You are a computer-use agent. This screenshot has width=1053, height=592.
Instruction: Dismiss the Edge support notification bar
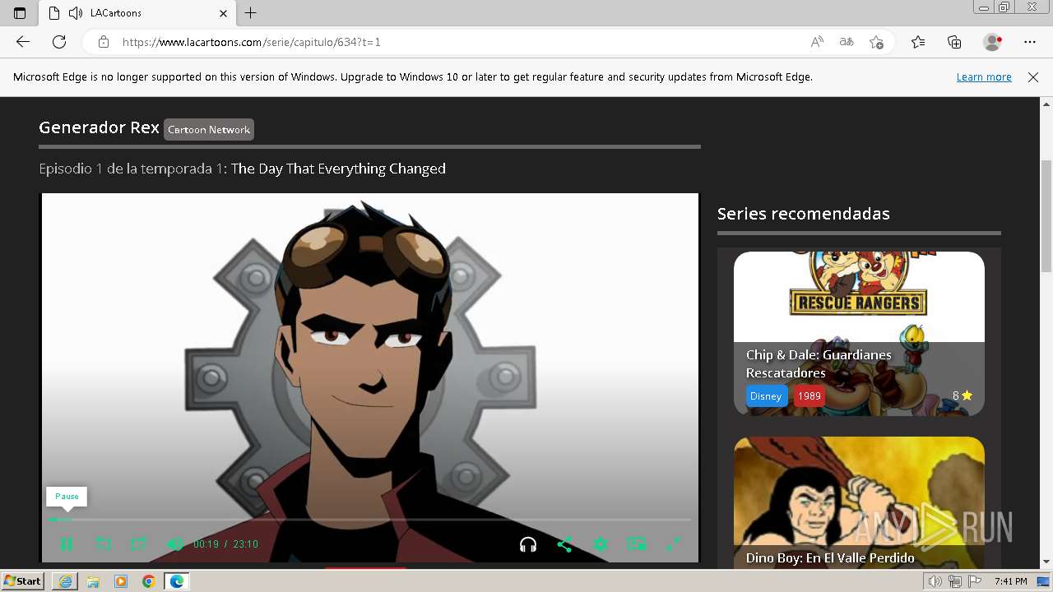tap(1033, 76)
